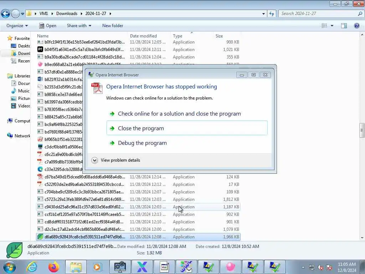Click the green leaf icon of file d6a689c92843
This screenshot has width=365, height=274.
click(40, 237)
